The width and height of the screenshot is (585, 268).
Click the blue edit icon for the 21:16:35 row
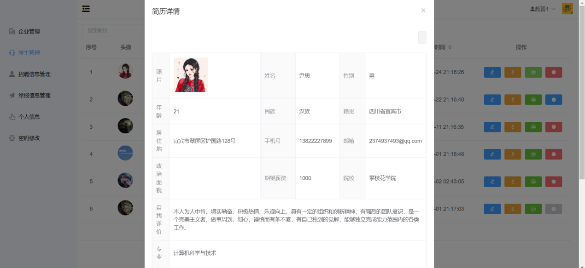tap(492, 127)
